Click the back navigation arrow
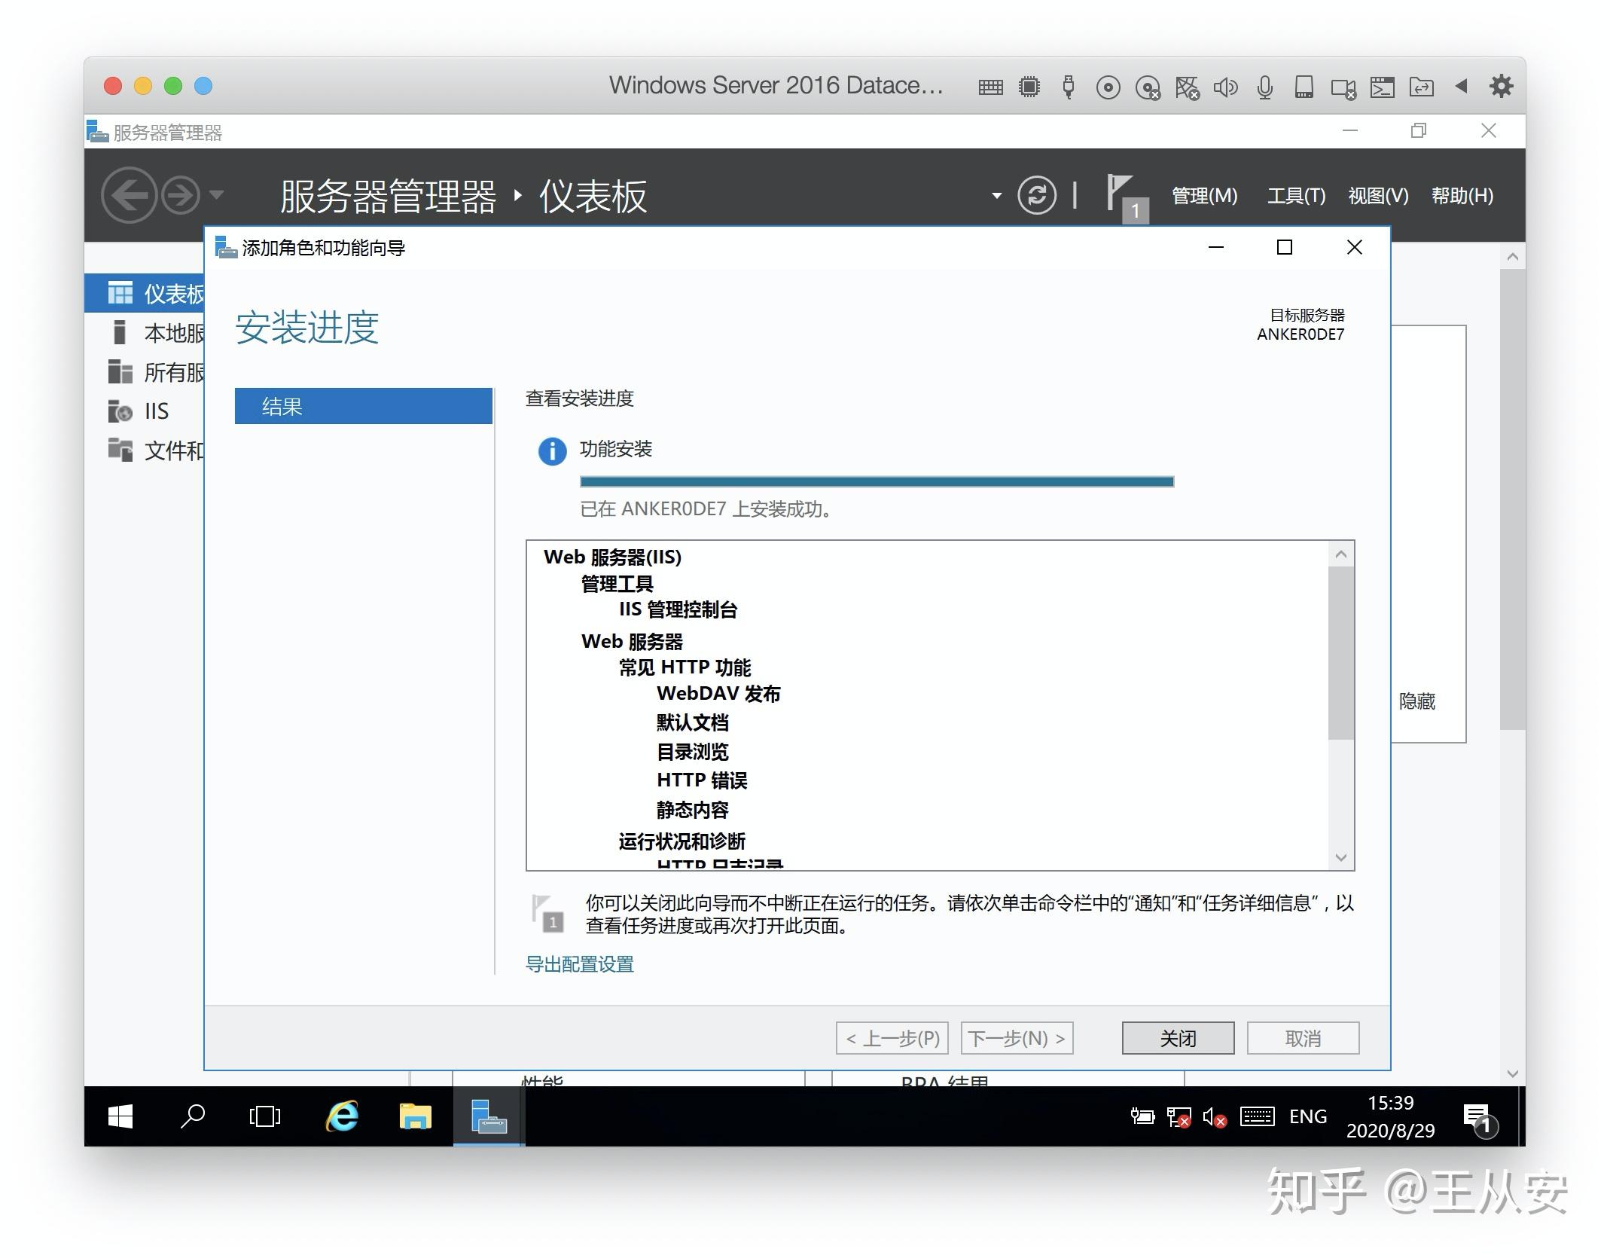This screenshot has height=1258, width=1610. 130,195
